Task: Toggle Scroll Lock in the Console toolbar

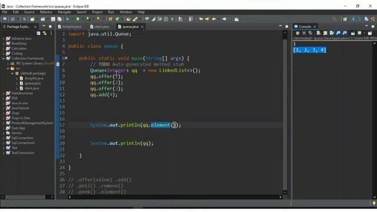Action: point(325,33)
